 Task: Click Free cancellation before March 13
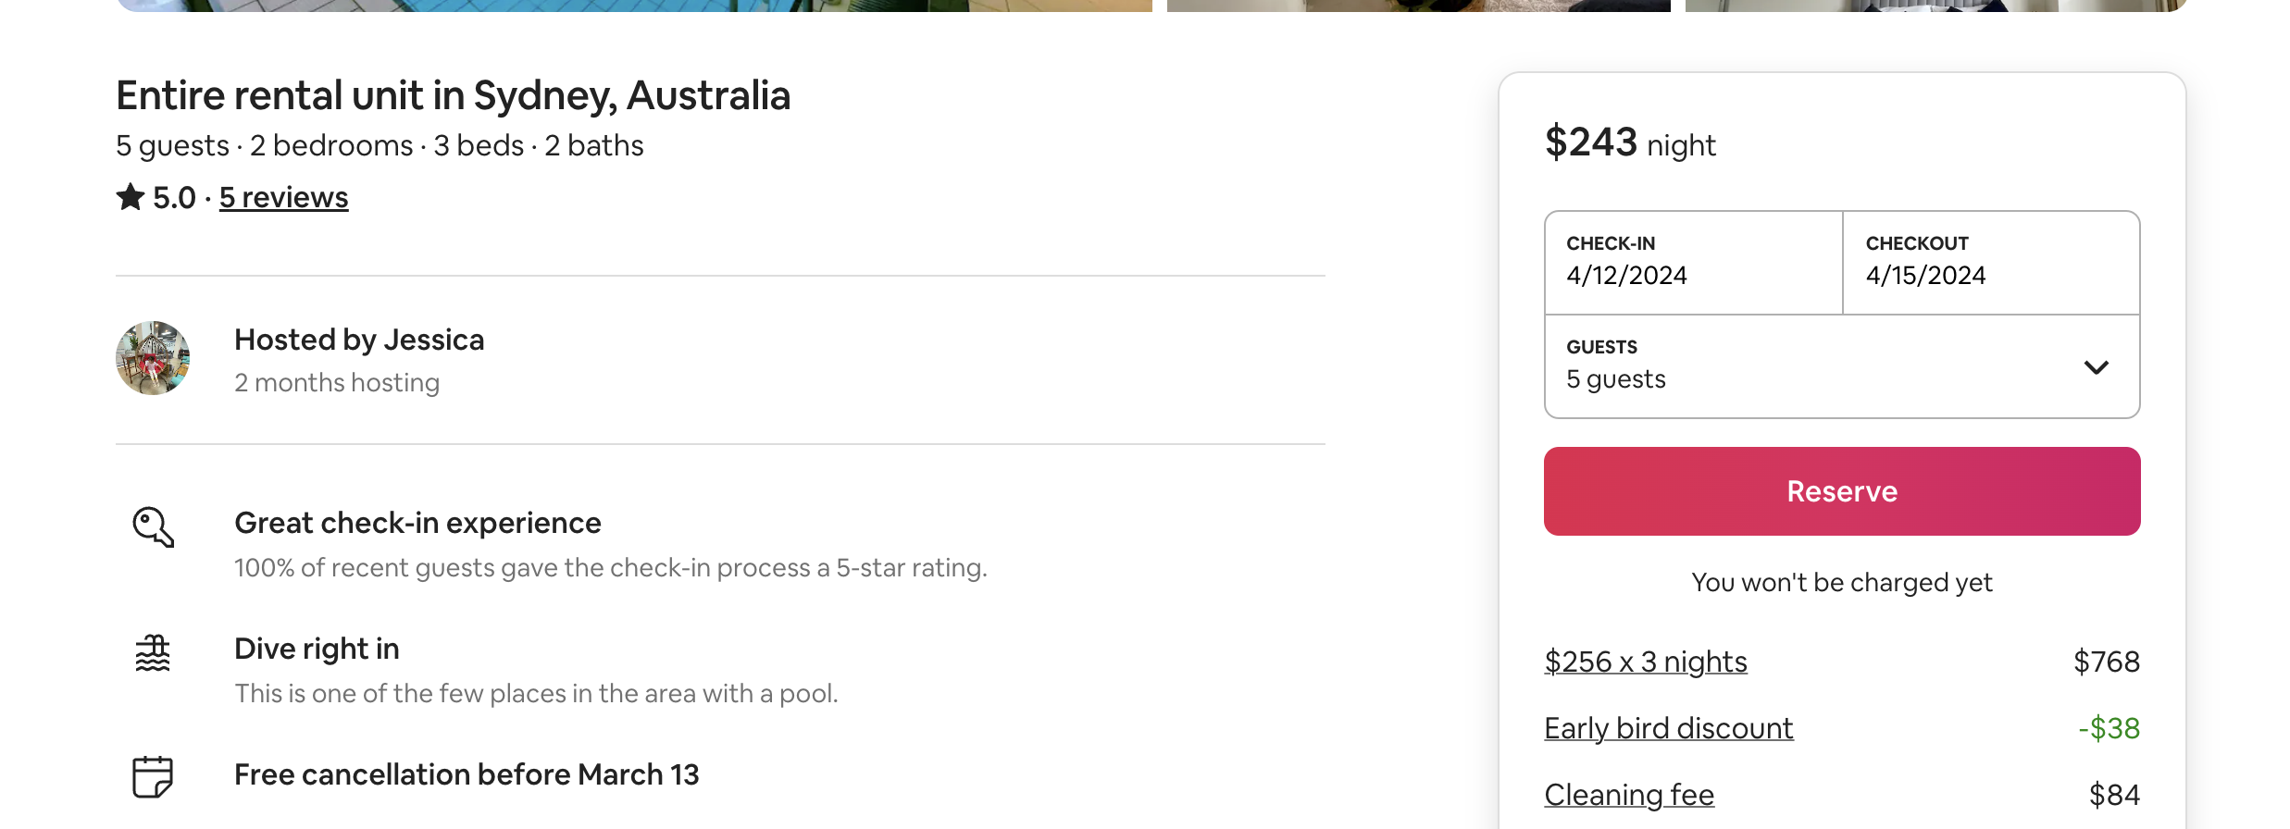tap(467, 774)
